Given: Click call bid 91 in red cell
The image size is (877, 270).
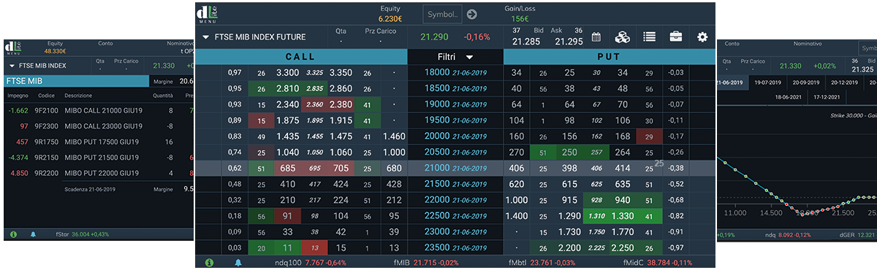Looking at the screenshot, I should point(287,216).
